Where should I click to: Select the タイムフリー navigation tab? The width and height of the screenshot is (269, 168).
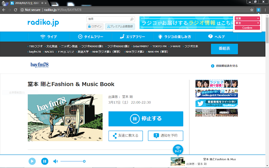tap(90, 37)
